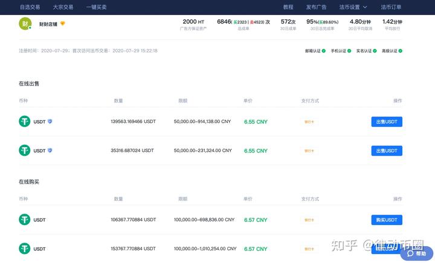Click the 高级认证 green check mark
The image size is (435, 263).
point(401,51)
